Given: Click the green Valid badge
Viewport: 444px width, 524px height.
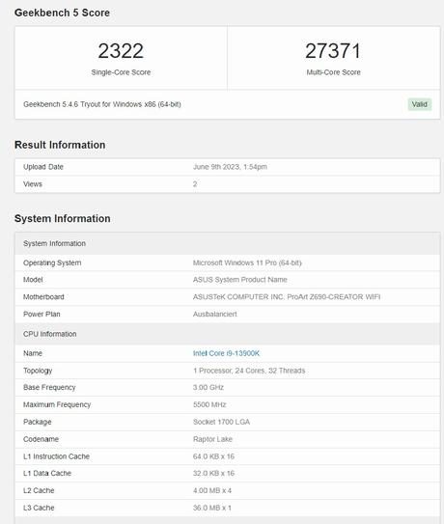Looking at the screenshot, I should (x=420, y=104).
